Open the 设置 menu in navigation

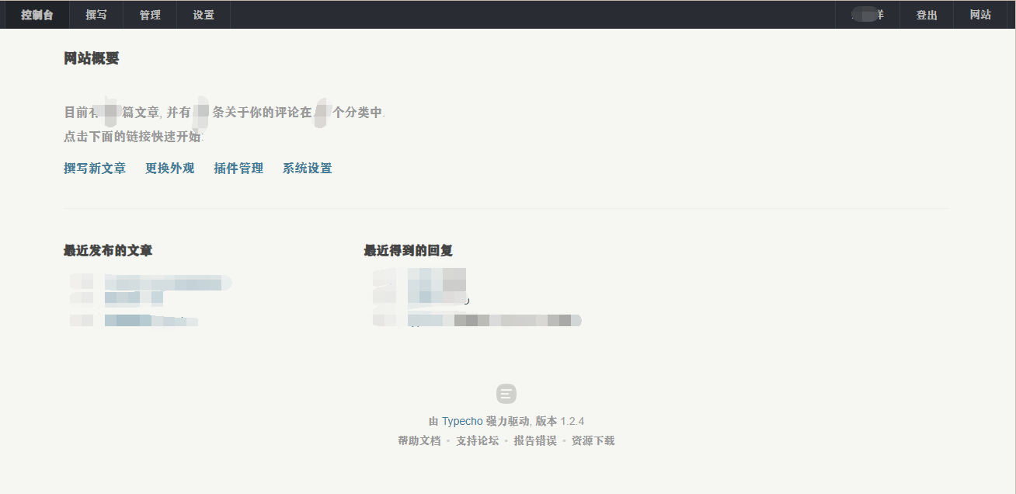click(x=204, y=15)
